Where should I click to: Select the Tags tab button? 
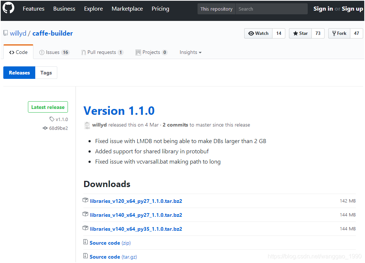46,73
